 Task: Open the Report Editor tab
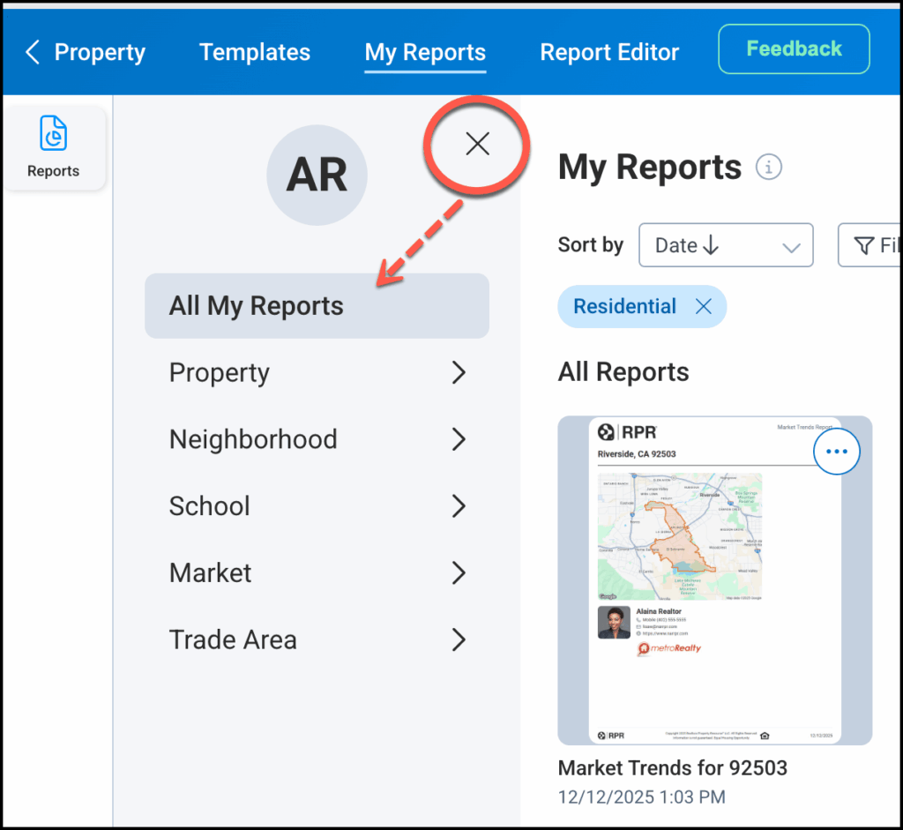click(x=609, y=52)
